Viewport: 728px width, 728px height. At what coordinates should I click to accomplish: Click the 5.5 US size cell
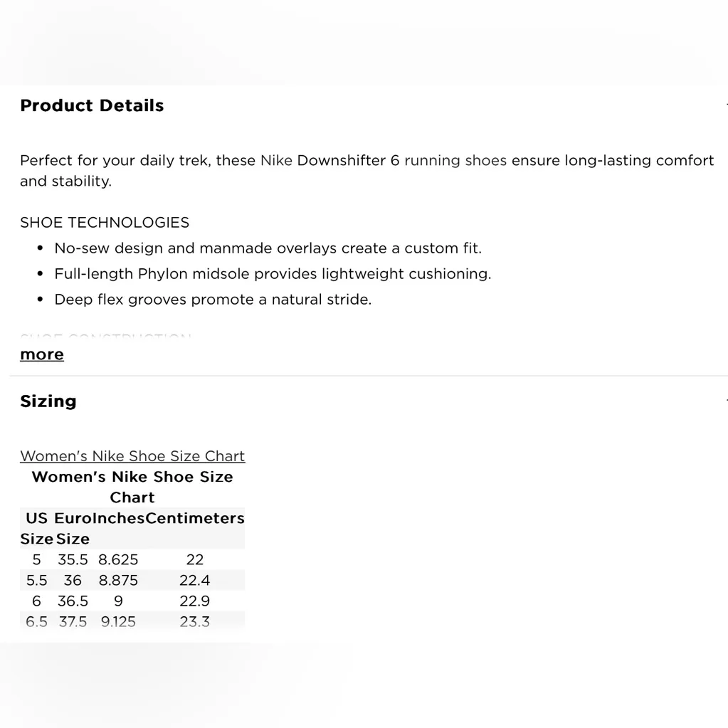point(36,580)
